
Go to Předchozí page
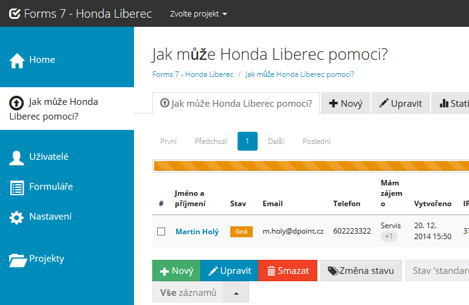pyautogui.click(x=211, y=141)
